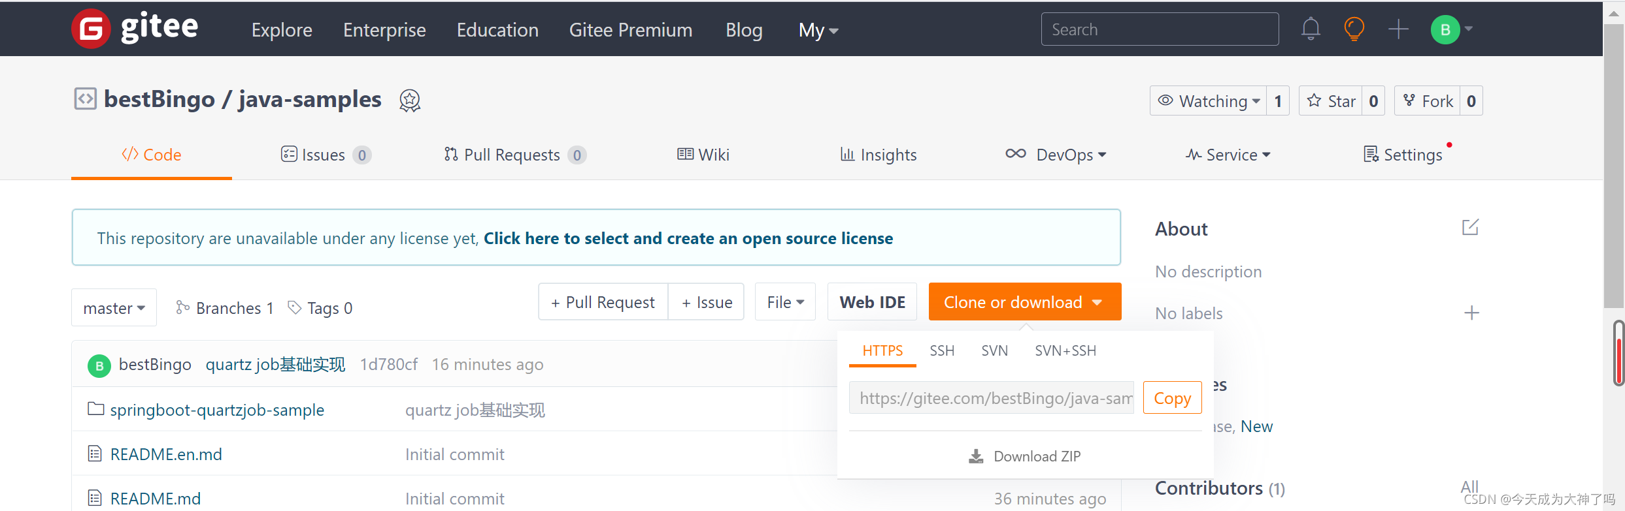Image resolution: width=1625 pixels, height=511 pixels.
Task: Add a label with the plus icon
Action: pyautogui.click(x=1471, y=313)
